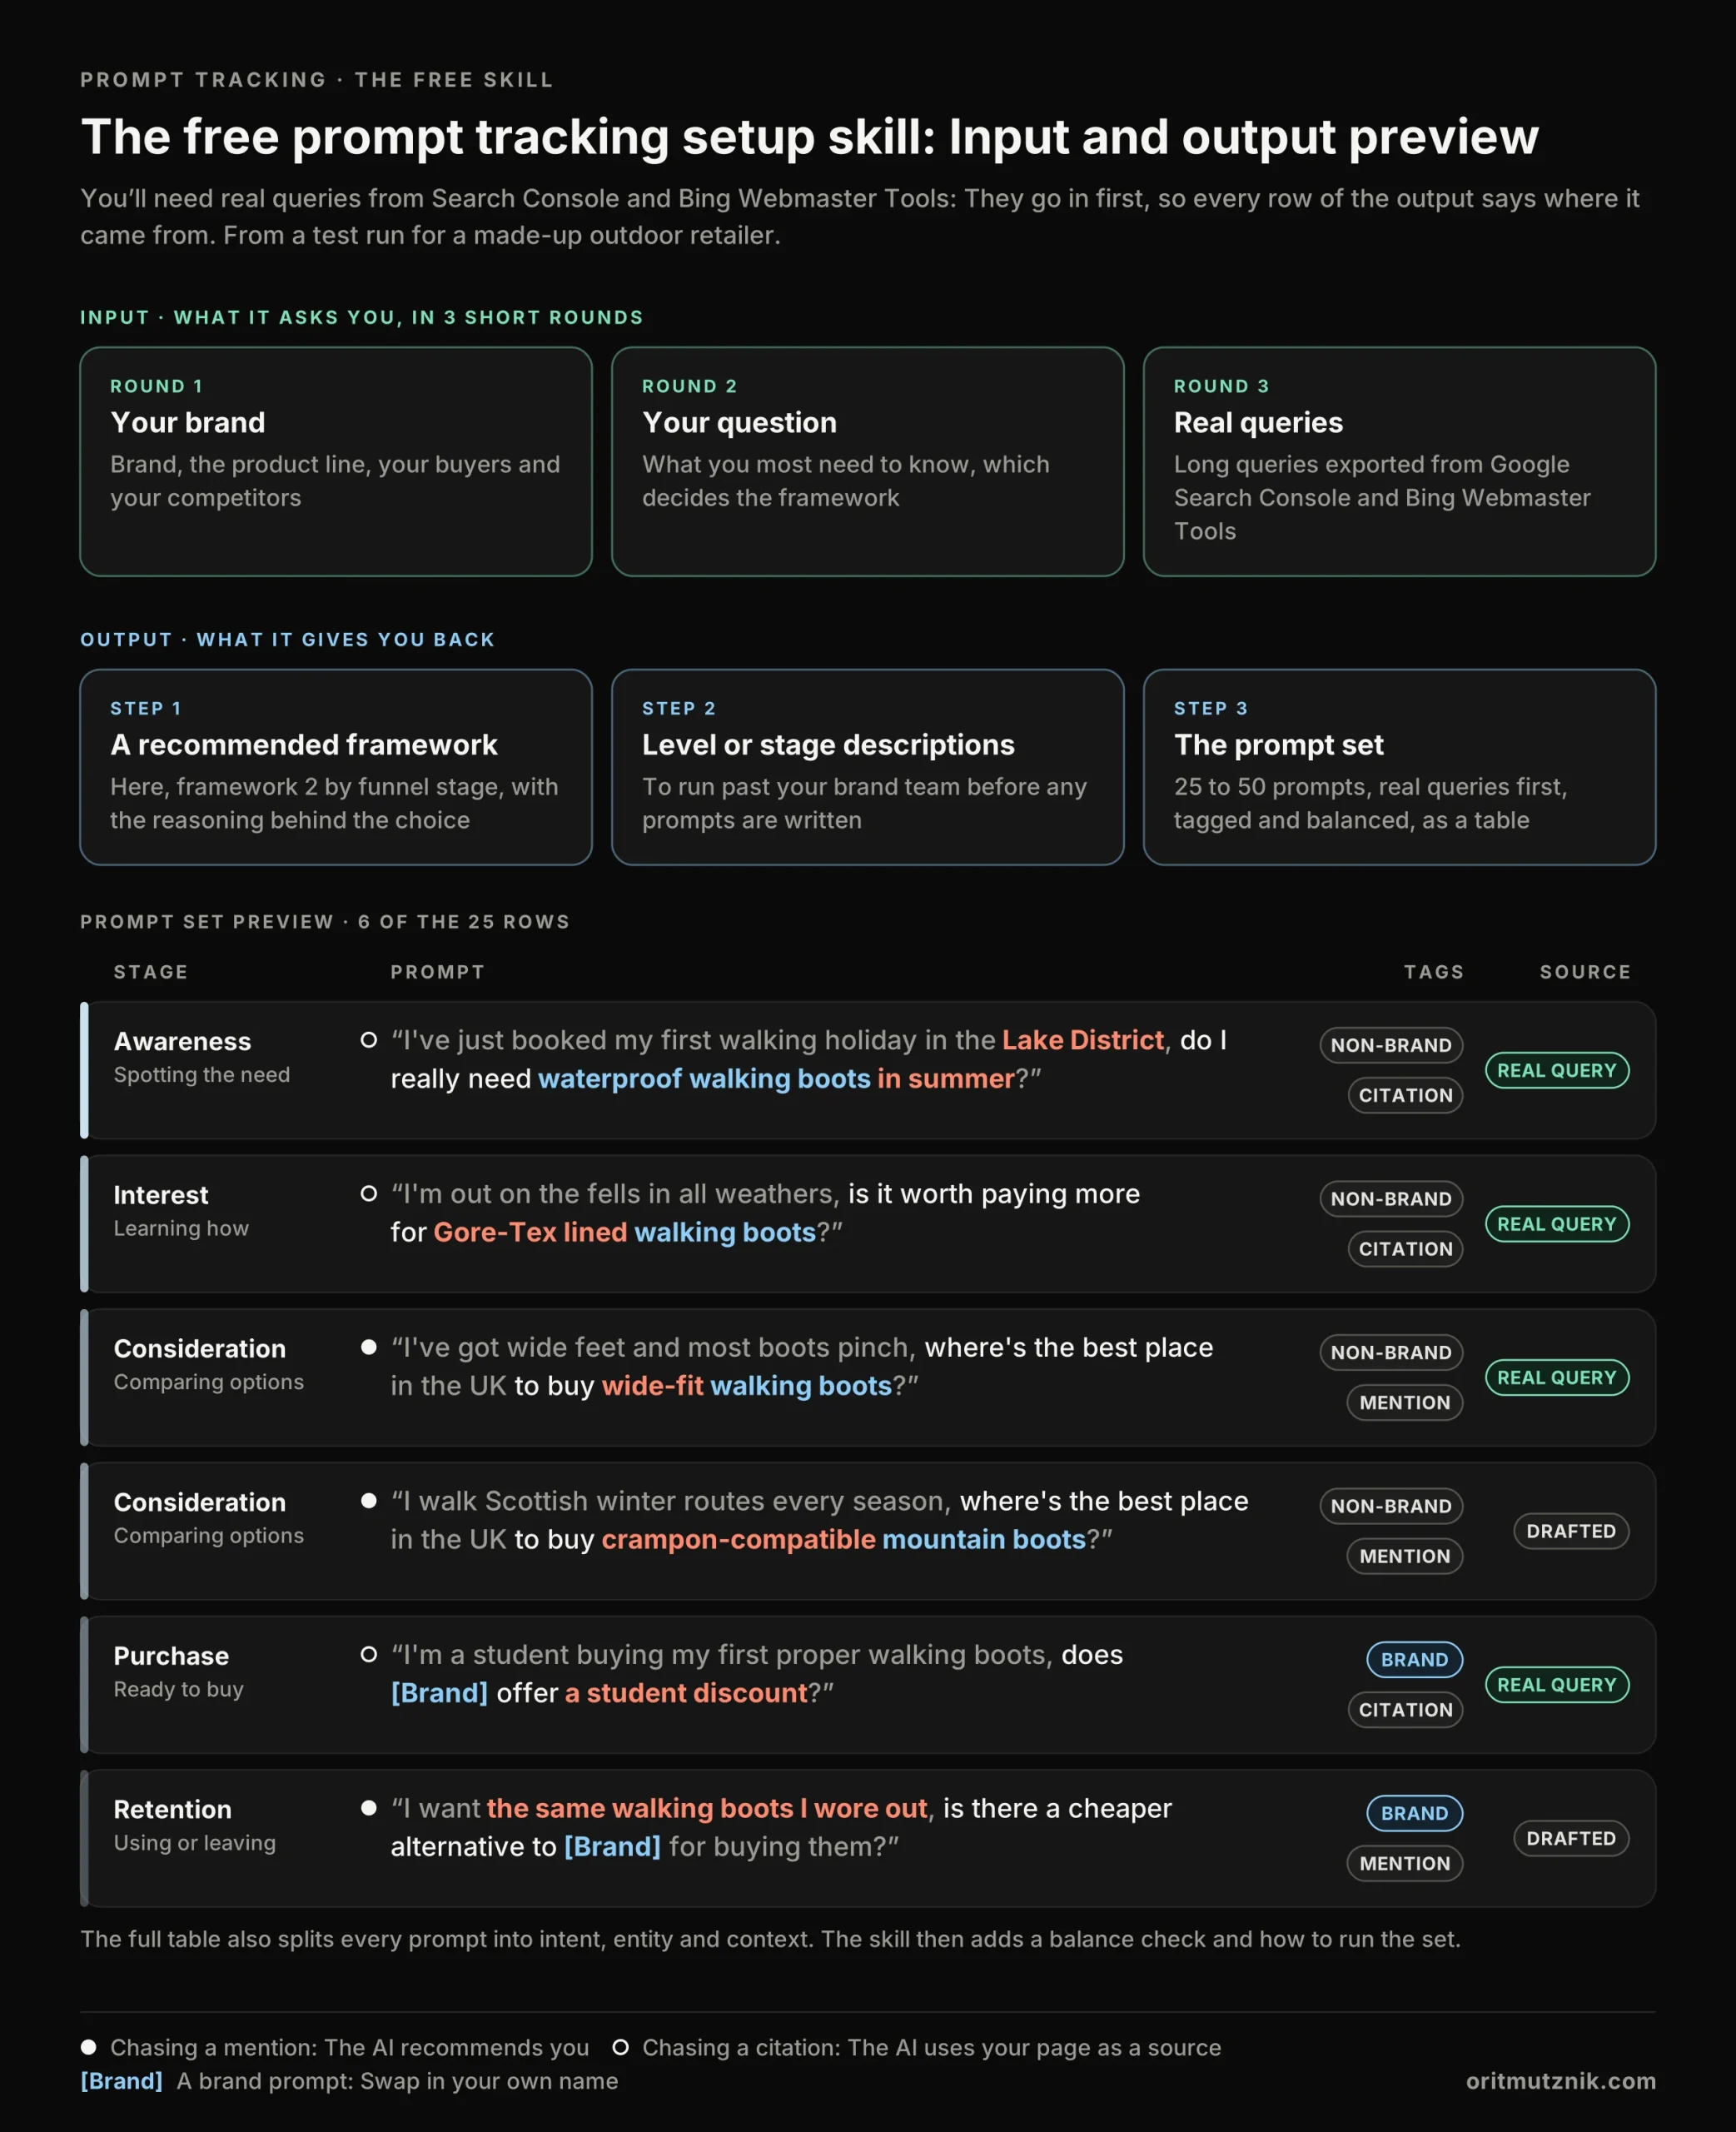Click the 'the same walking boots I wore out' phrase

pyautogui.click(x=707, y=1808)
